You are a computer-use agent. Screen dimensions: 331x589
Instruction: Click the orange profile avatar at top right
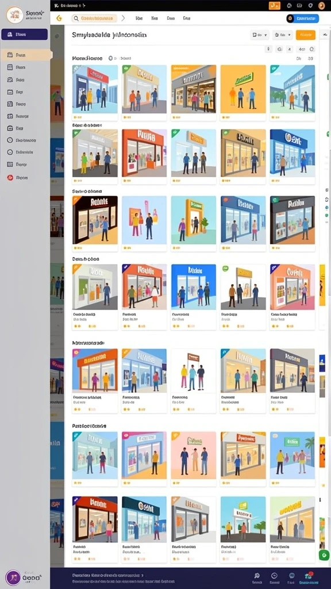pos(322,5)
